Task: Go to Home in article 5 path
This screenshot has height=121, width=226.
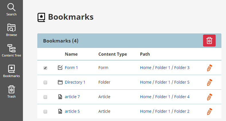Action: coord(146,111)
